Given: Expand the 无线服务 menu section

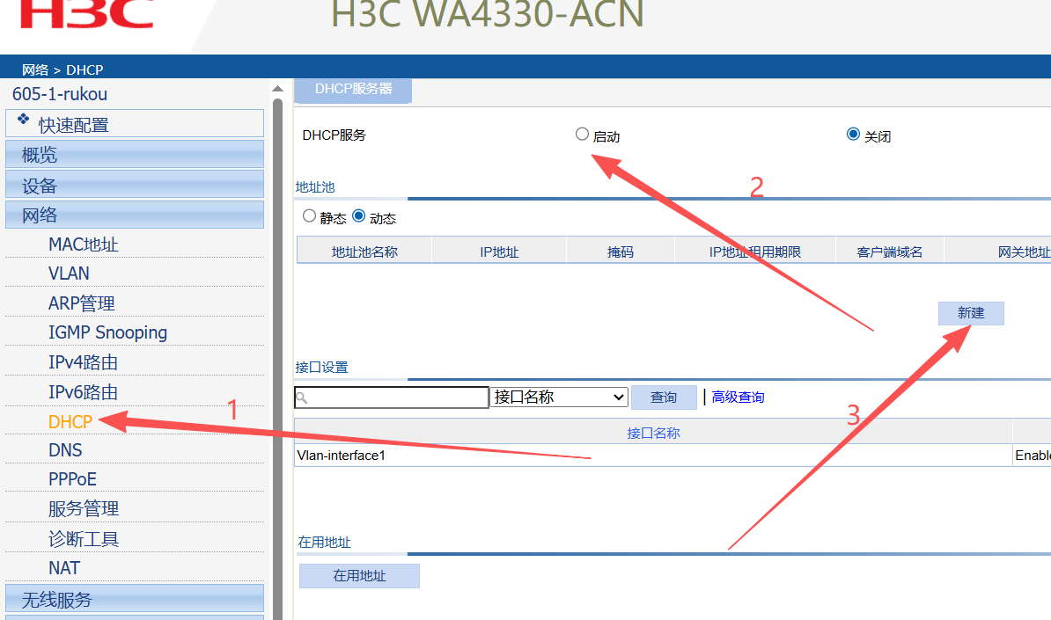Looking at the screenshot, I should (134, 598).
